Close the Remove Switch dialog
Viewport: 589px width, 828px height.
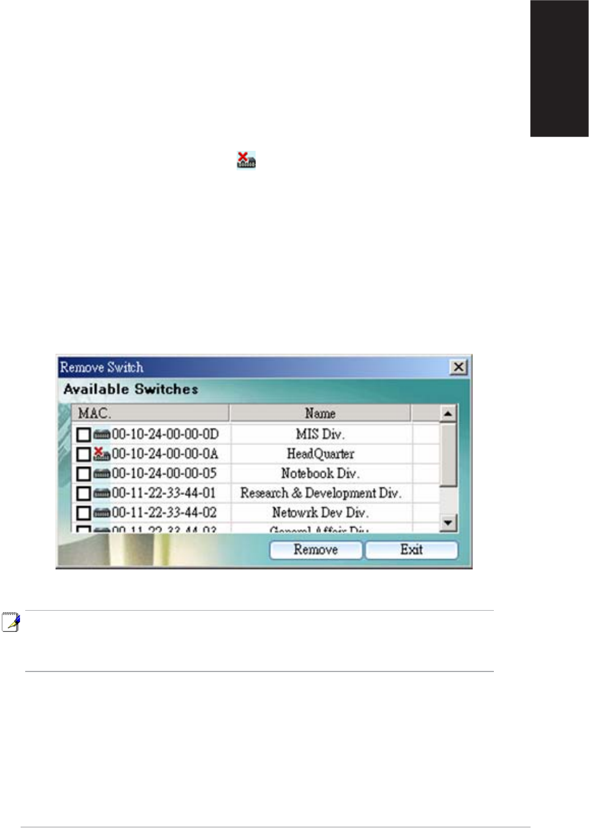(x=459, y=367)
